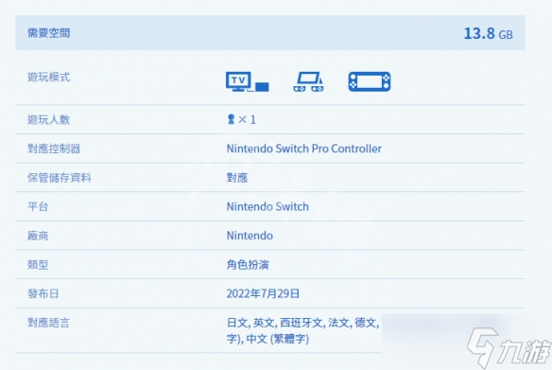Click the 對應語言 label
Image resolution: width=552 pixels, height=370 pixels.
click(x=48, y=323)
